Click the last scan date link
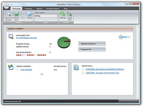143x107 pixels. (26, 38)
